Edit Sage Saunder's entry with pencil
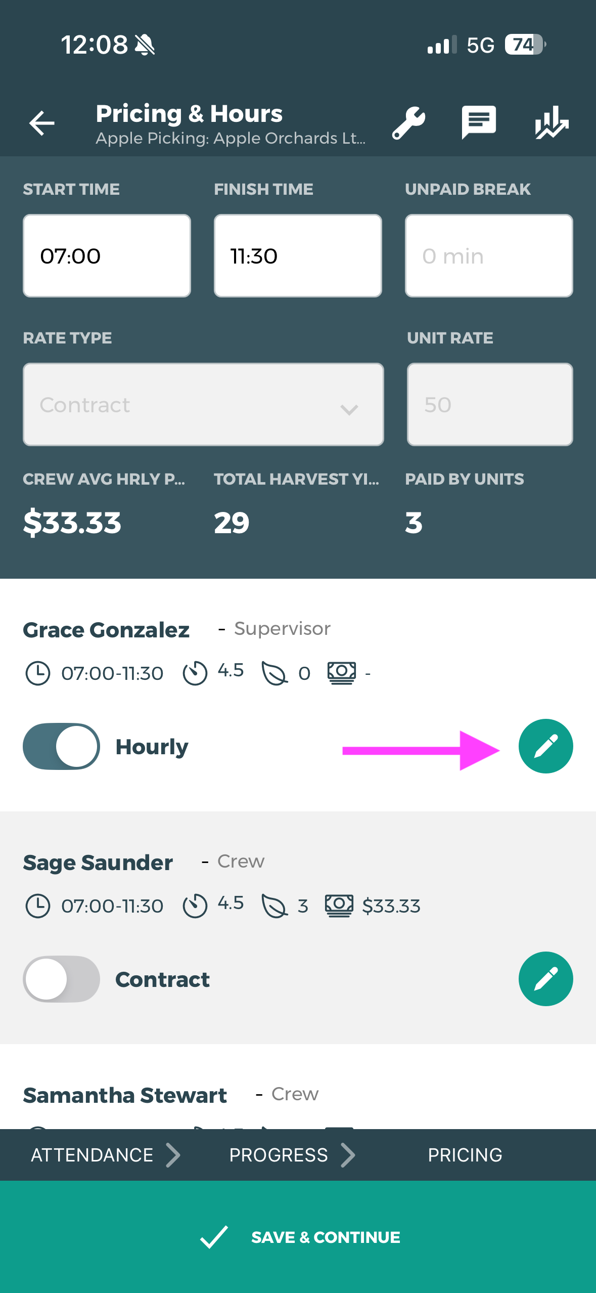Screen dimensions: 596x1293 pyautogui.click(x=545, y=979)
